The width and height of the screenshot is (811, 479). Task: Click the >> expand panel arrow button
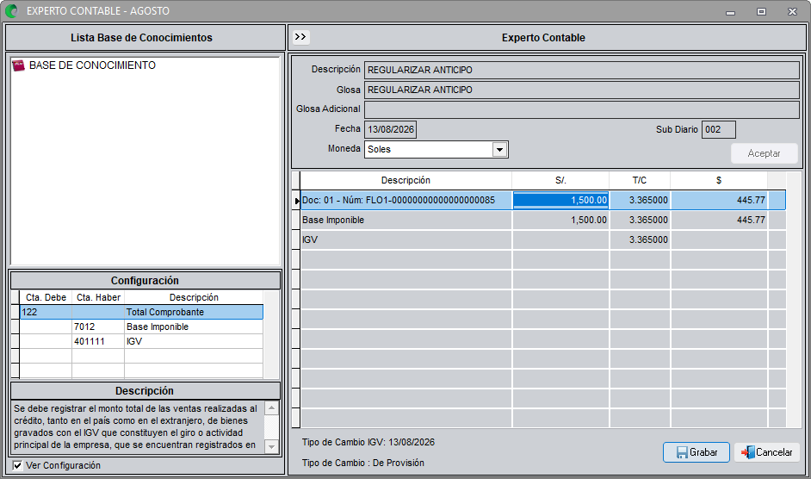(x=300, y=37)
